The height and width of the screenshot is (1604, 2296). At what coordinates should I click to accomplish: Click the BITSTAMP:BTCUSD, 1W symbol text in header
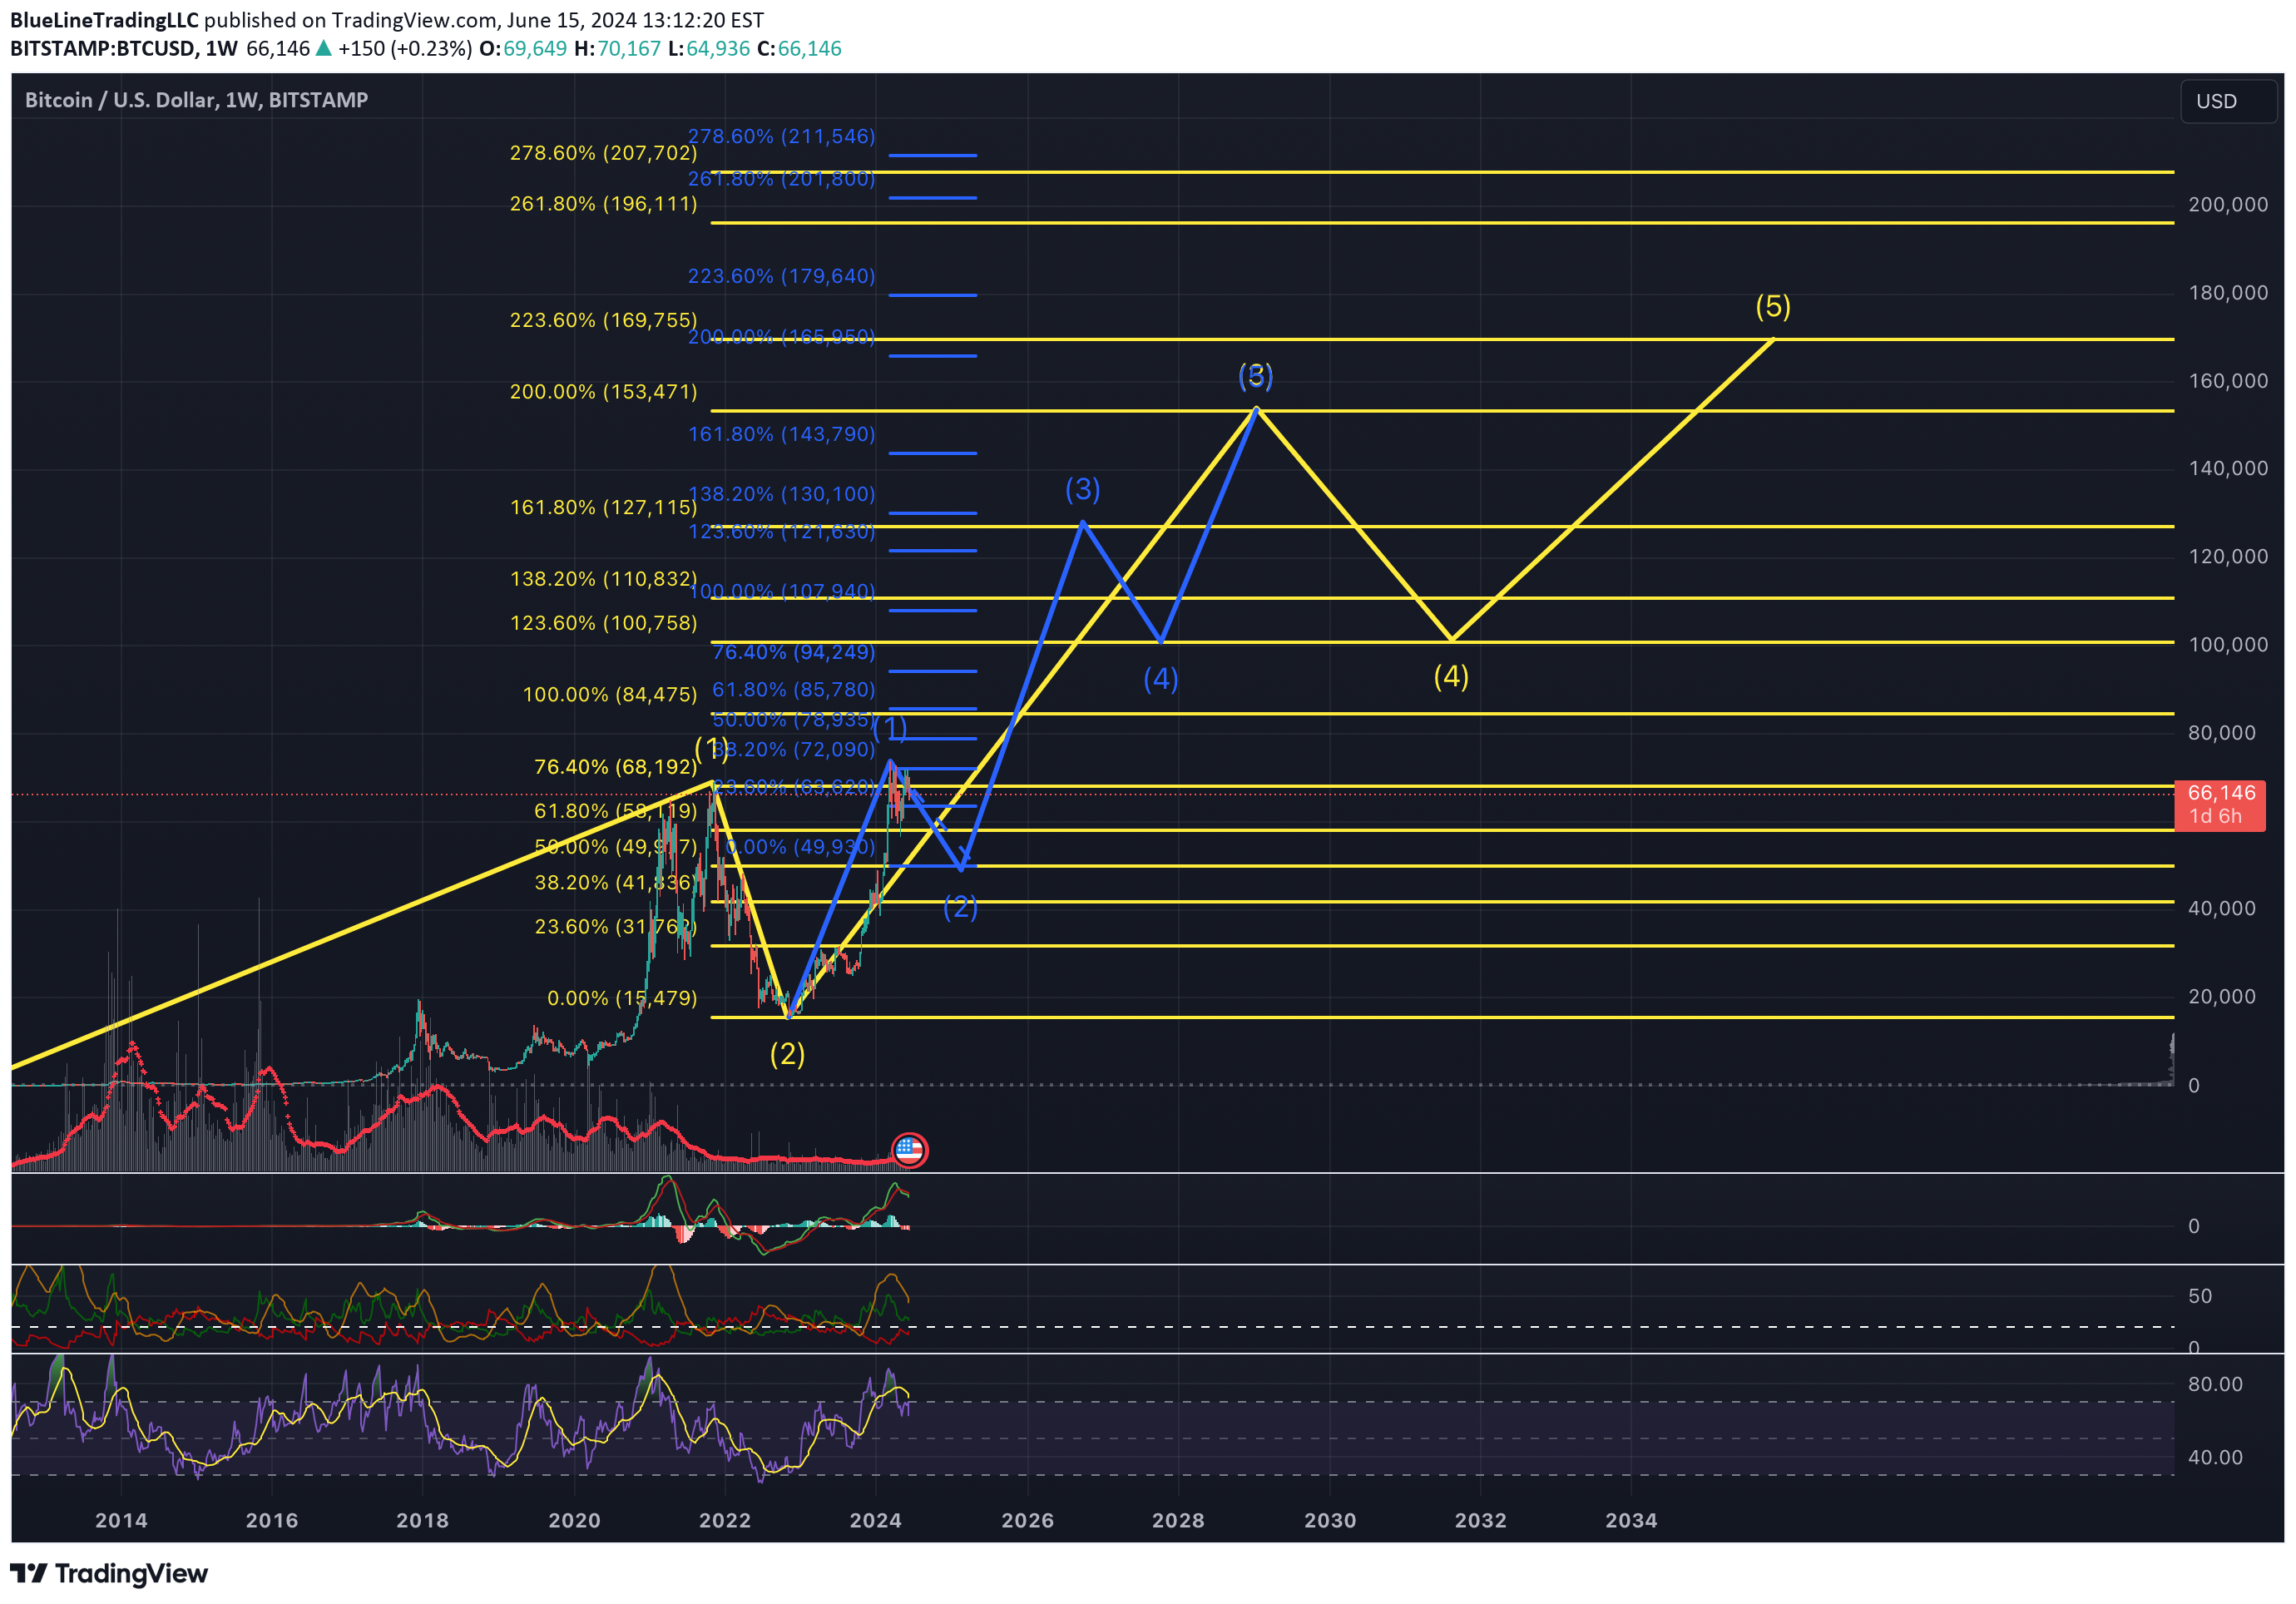tap(124, 48)
